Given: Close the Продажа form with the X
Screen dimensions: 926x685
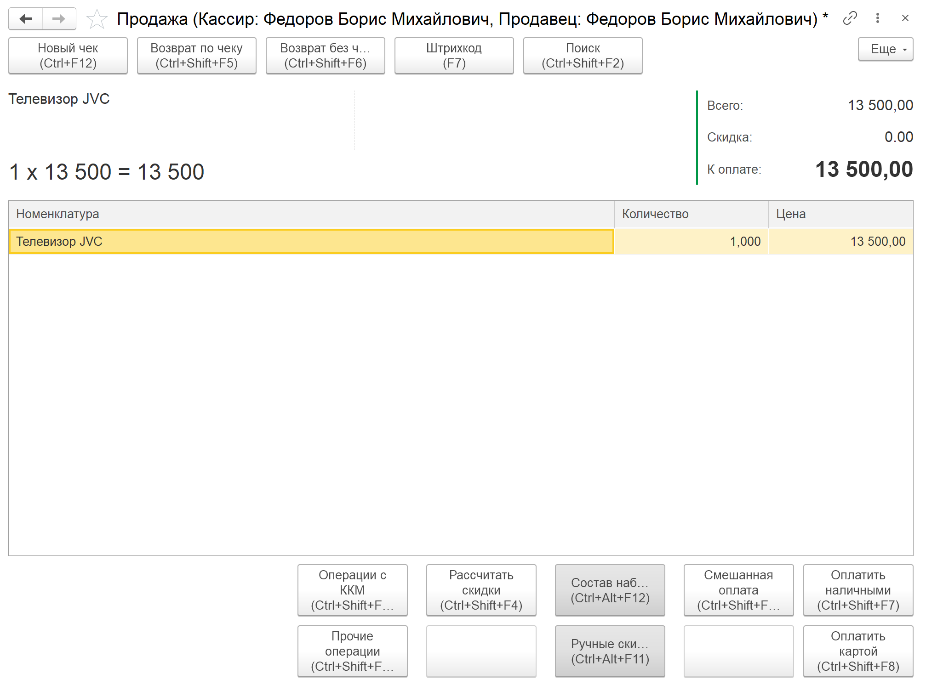Looking at the screenshot, I should pos(905,18).
